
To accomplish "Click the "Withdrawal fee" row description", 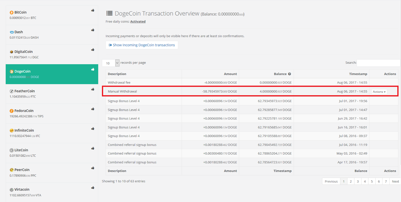I will click(119, 82).
